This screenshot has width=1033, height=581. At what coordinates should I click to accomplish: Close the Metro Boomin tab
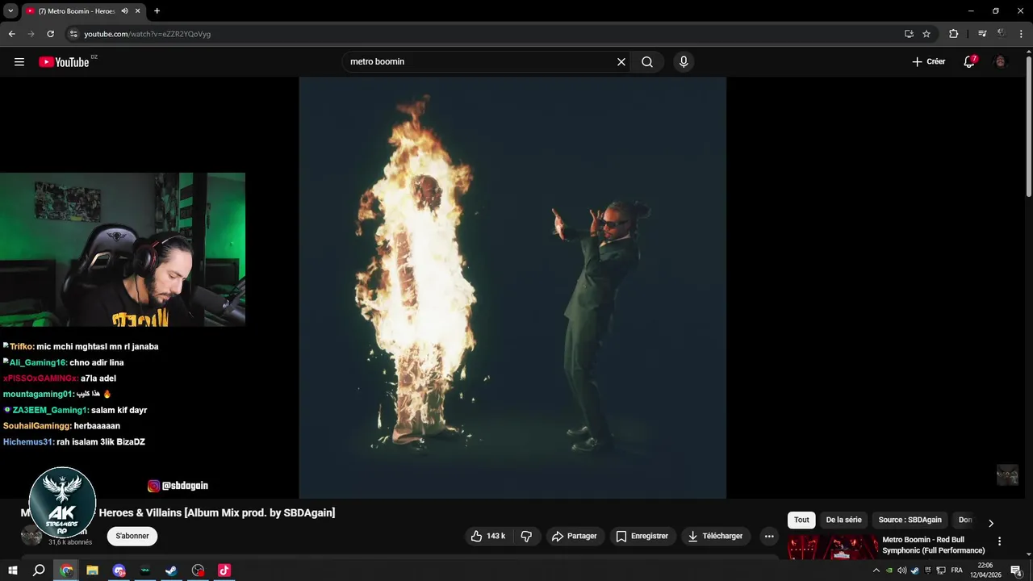click(x=138, y=11)
